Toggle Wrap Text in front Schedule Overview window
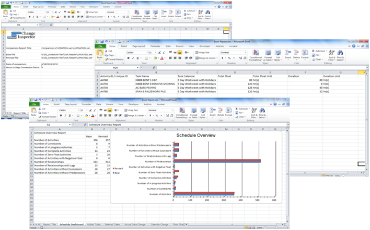370x230 pixels. 131,110
